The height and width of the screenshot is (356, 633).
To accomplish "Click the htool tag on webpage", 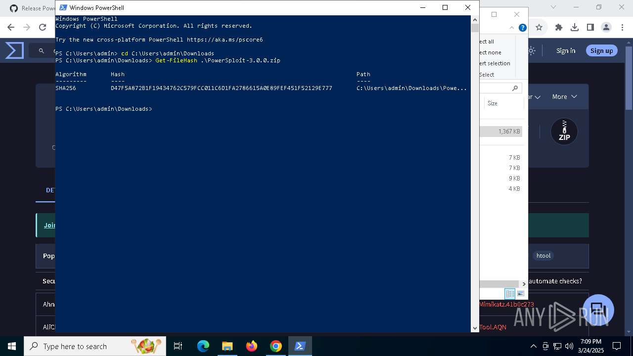I will pyautogui.click(x=543, y=256).
